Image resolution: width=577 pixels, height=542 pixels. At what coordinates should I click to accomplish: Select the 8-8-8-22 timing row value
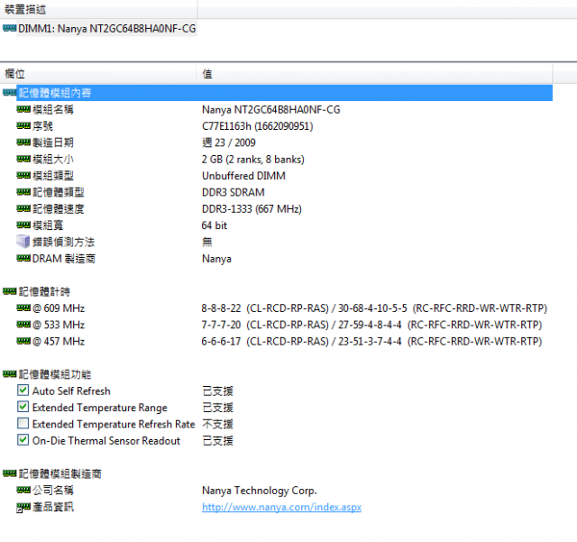coord(374,308)
